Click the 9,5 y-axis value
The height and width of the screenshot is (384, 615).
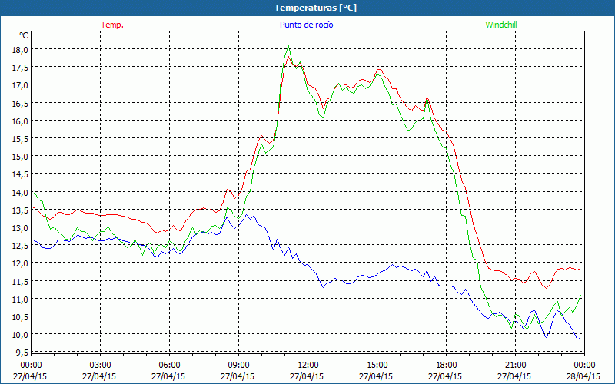click(22, 352)
